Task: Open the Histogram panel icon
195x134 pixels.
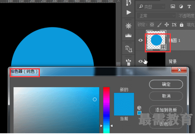Action: 128,35
